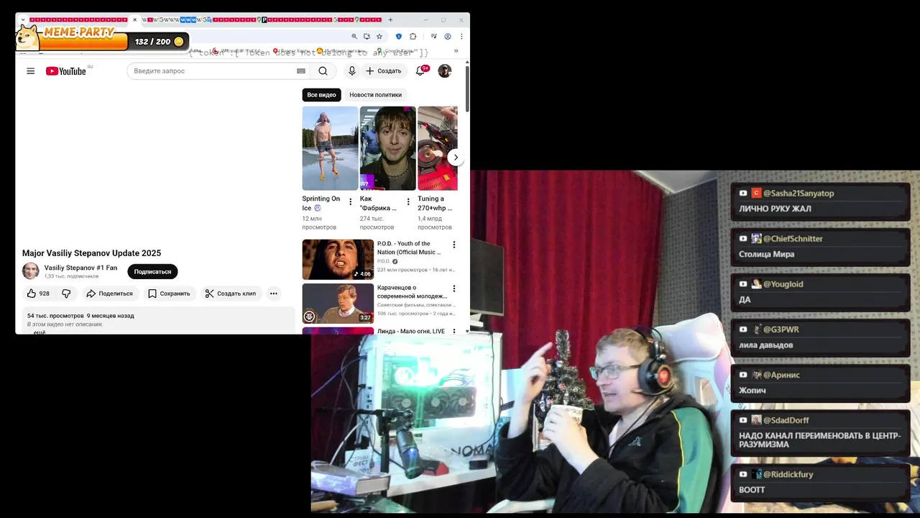Open the 'Как "Фабрика...' short thumbnail
This screenshot has height=518, width=920.
[x=387, y=148]
